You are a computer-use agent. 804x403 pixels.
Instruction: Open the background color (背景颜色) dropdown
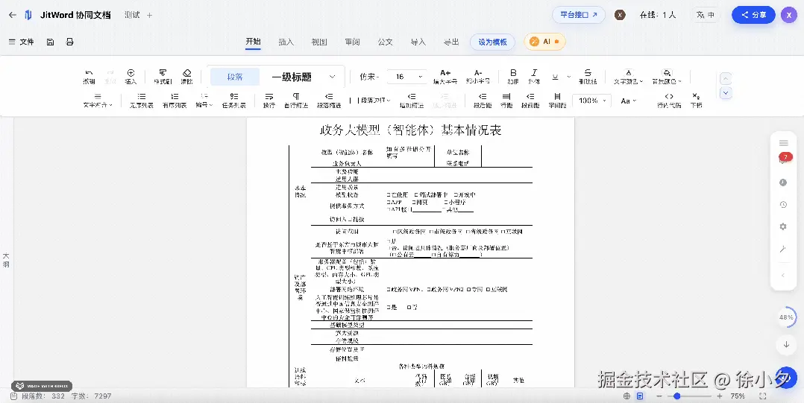tap(667, 77)
